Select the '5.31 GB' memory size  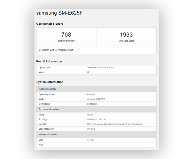point(90,140)
